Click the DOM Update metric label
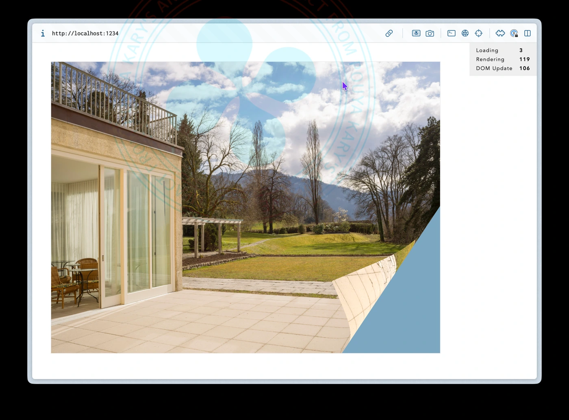Screen dimensions: 569x420 [x=494, y=68]
